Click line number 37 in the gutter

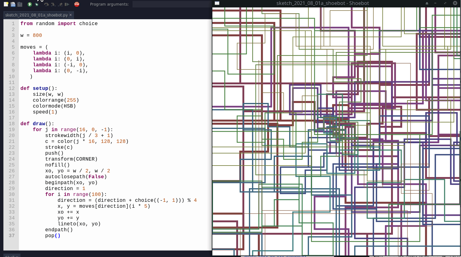coord(11,236)
